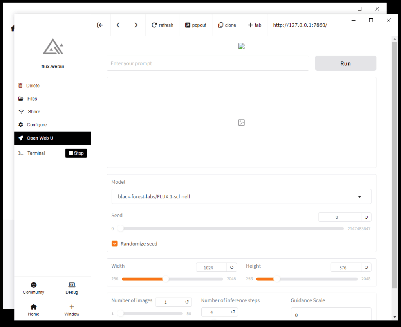Focus the Enter your prompt field
This screenshot has height=327, width=401.
tap(208, 63)
